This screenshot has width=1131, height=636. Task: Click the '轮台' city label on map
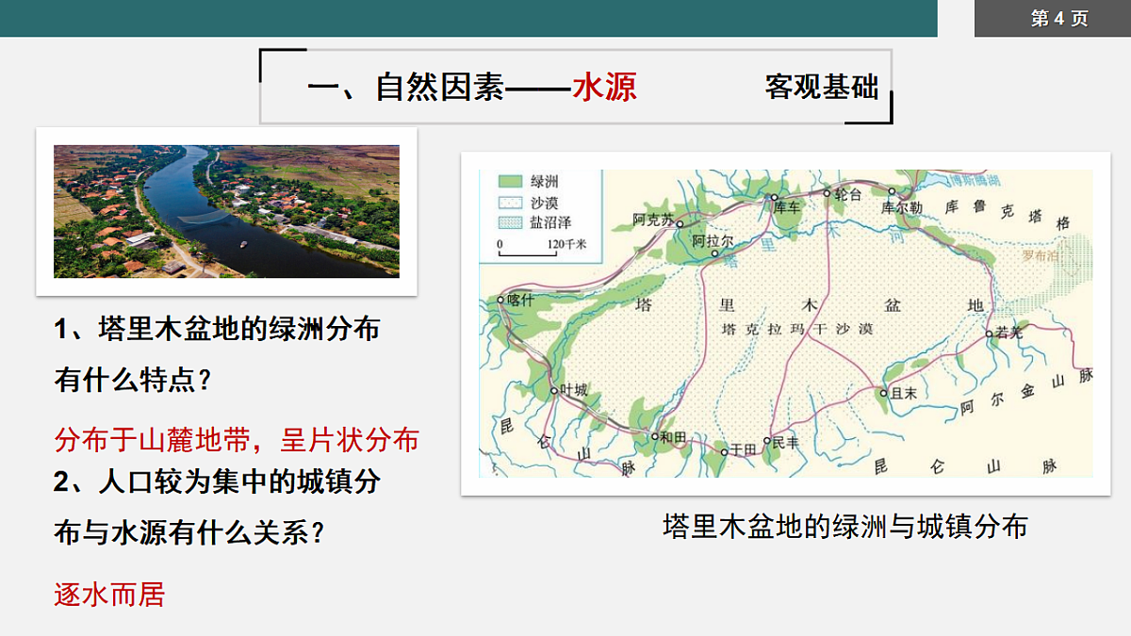(848, 194)
